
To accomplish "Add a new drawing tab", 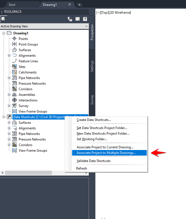I will [x=79, y=5].
